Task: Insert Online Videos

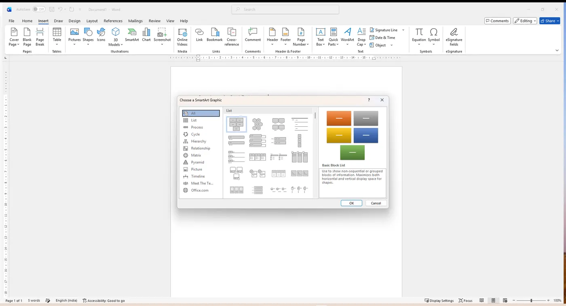Action: [182, 37]
